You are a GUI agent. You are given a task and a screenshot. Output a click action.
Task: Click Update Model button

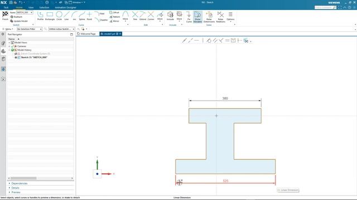click(19, 21)
